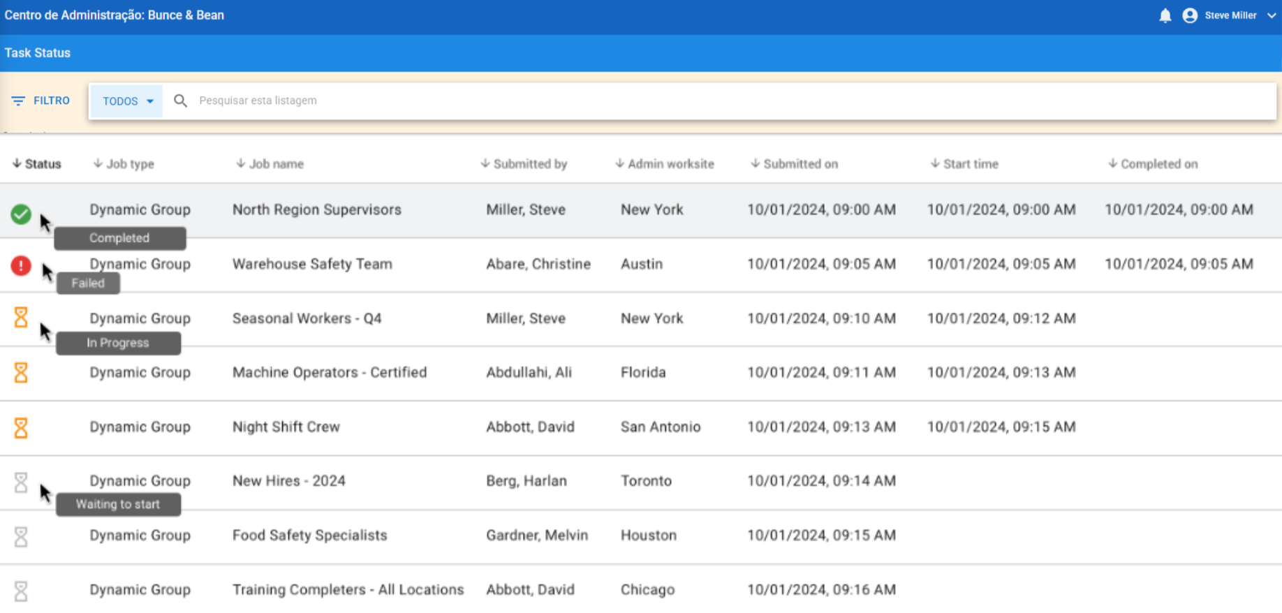Sort the table by Status column
The width and height of the screenshot is (1282, 613).
coord(37,164)
